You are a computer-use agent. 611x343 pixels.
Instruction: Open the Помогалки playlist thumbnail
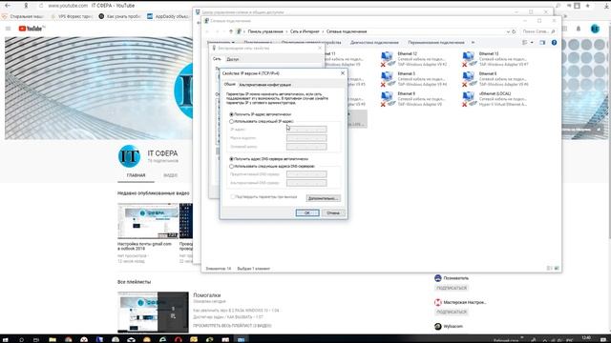click(153, 313)
